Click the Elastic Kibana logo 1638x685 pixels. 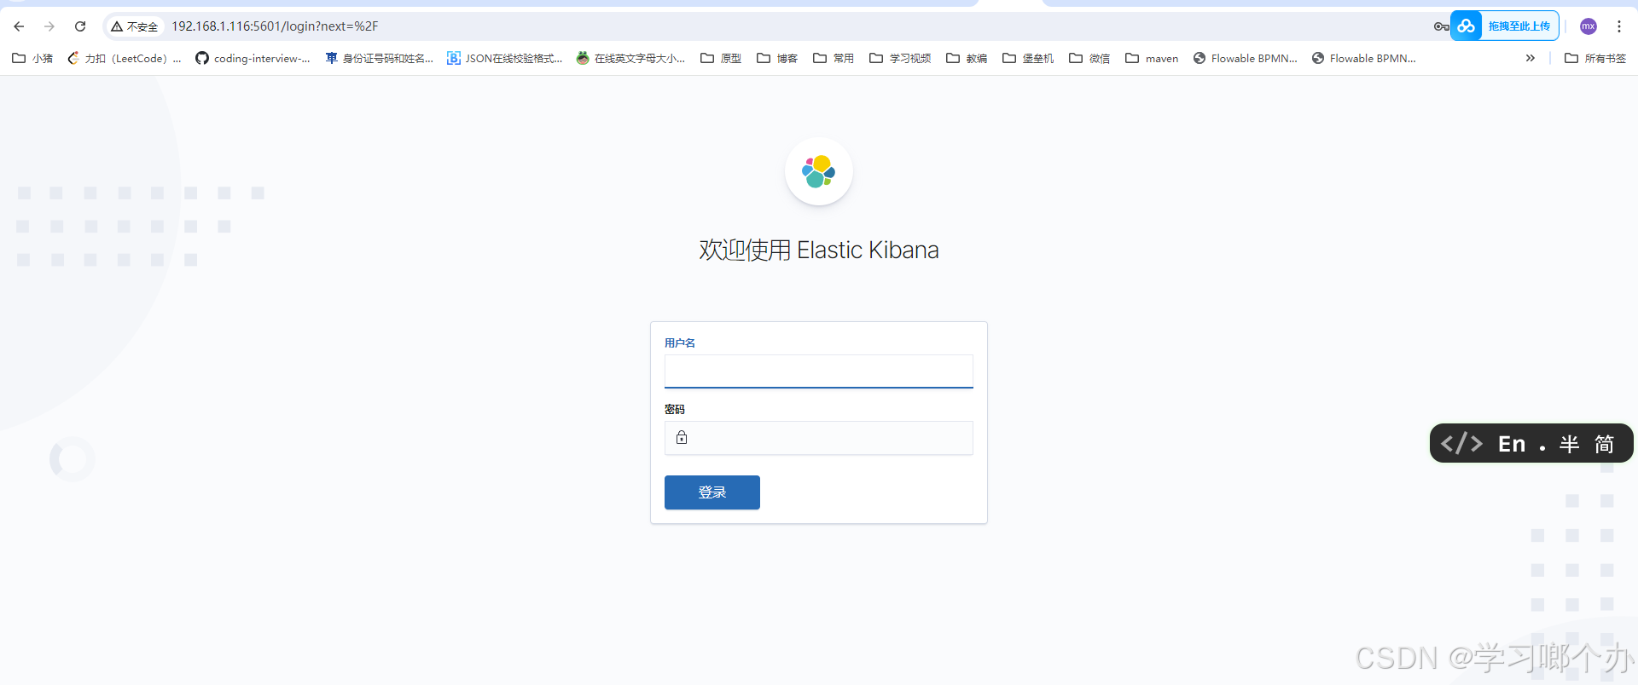click(x=818, y=171)
